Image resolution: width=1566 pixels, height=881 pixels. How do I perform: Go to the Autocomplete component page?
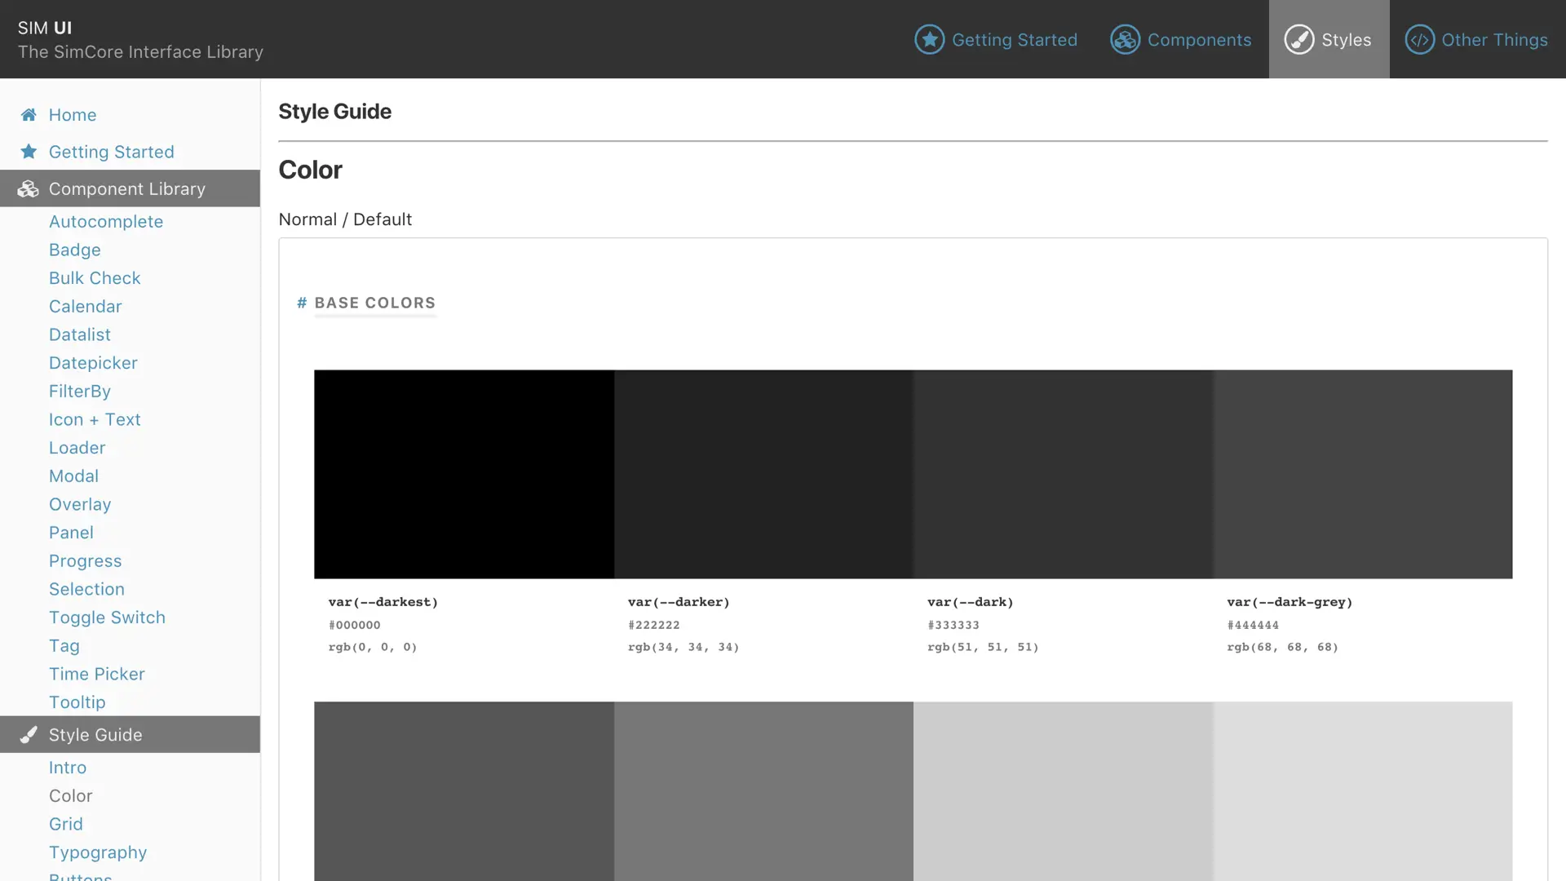point(106,222)
